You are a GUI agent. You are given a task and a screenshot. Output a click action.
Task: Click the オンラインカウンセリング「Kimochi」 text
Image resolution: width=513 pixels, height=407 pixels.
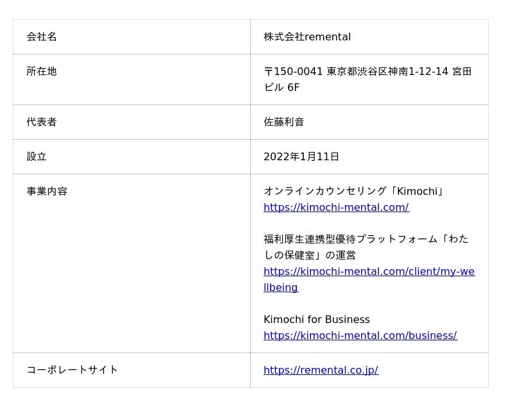point(354,191)
